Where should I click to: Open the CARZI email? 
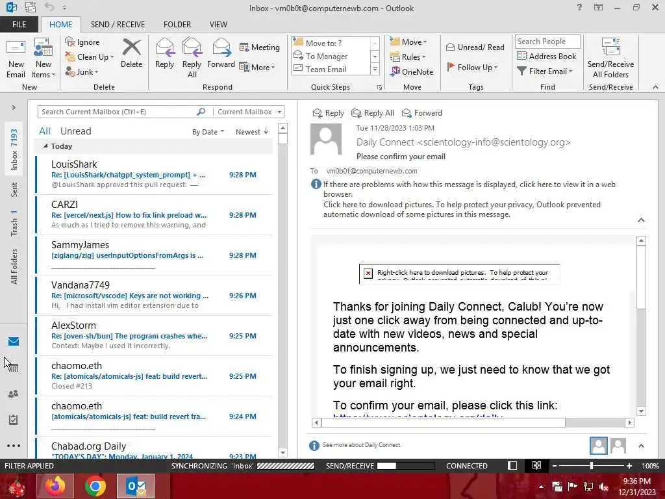click(154, 214)
